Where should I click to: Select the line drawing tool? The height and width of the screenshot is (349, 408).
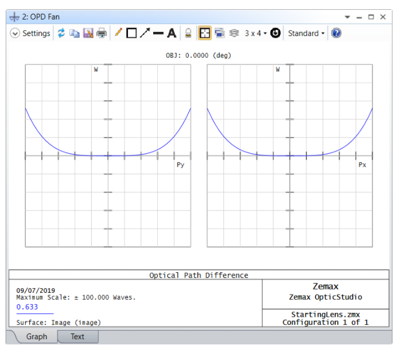point(158,33)
